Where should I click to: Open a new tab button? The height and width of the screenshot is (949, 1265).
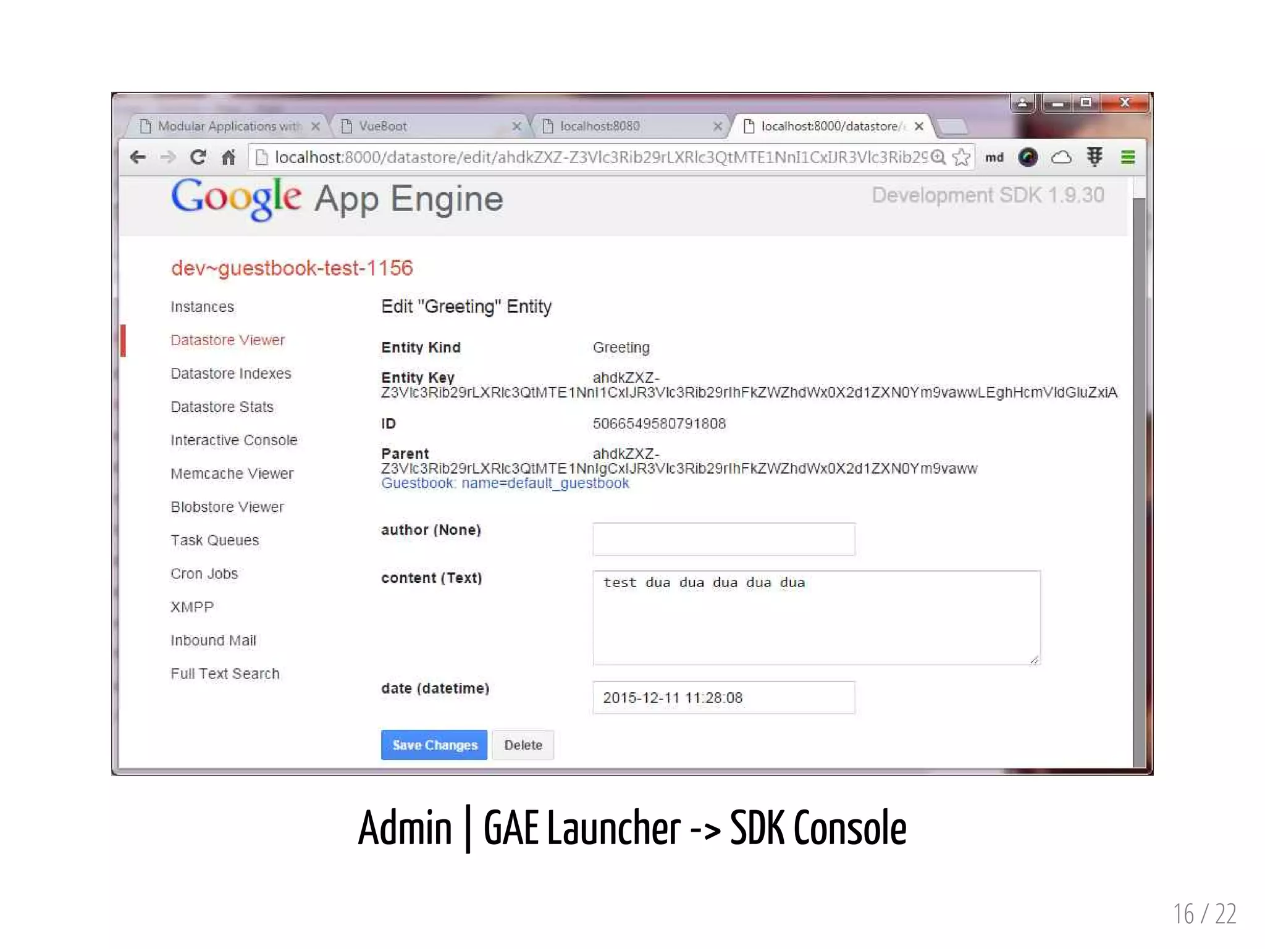pos(952,127)
